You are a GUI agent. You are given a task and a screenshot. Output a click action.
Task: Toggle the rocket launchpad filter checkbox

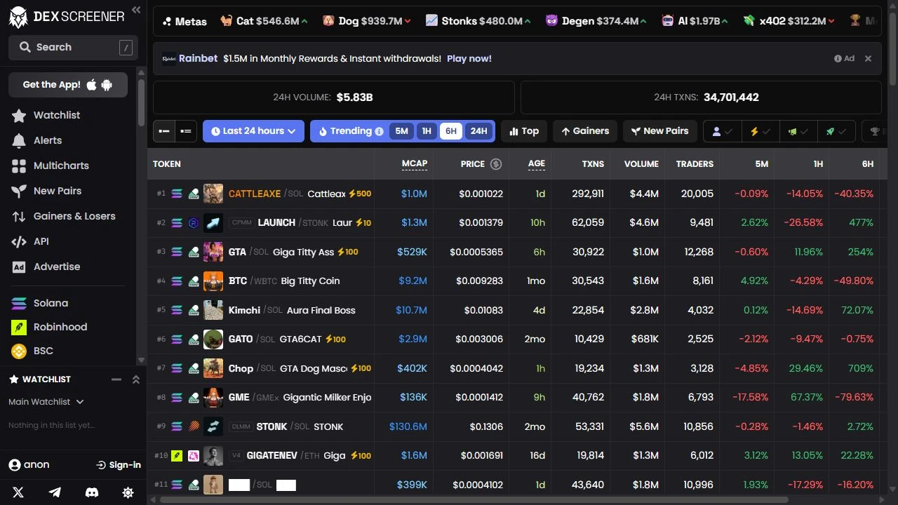tap(836, 131)
